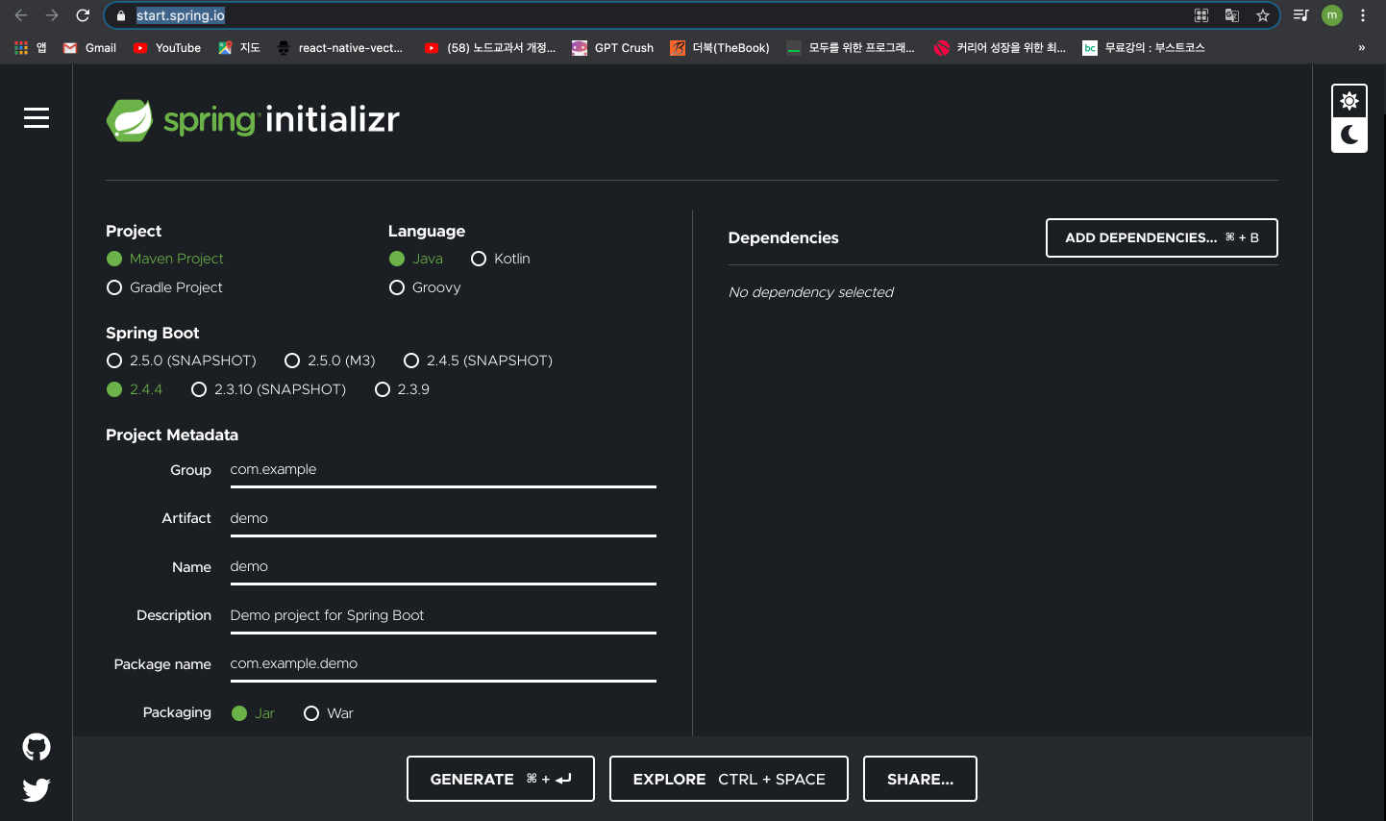Go back with browser back arrow

click(21, 15)
